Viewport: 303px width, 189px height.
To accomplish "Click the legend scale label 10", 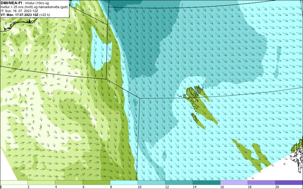I will click(139, 187).
